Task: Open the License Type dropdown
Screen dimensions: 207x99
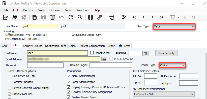Action: [172, 65]
